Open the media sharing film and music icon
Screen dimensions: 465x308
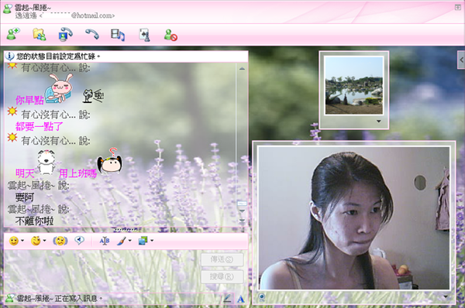coord(118,35)
